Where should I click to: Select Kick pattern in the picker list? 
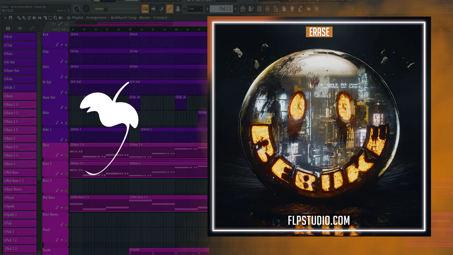pos(19,37)
